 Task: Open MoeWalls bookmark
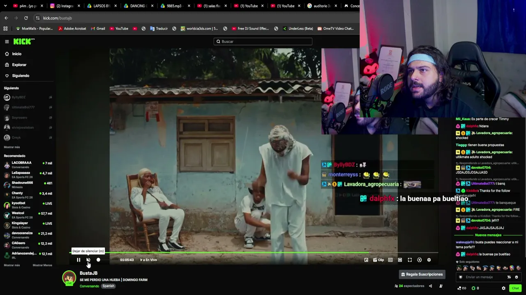click(35, 29)
